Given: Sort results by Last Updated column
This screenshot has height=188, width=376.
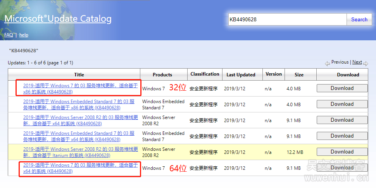Looking at the screenshot, I should pos(241,75).
